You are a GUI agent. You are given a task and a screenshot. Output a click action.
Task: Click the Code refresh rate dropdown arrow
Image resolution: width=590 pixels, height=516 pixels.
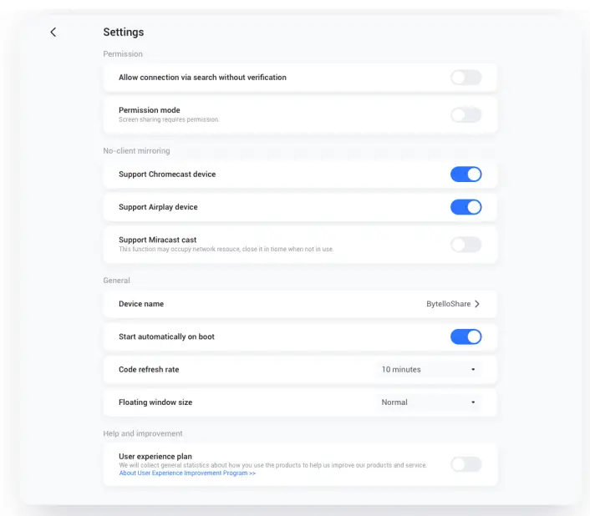coord(473,369)
